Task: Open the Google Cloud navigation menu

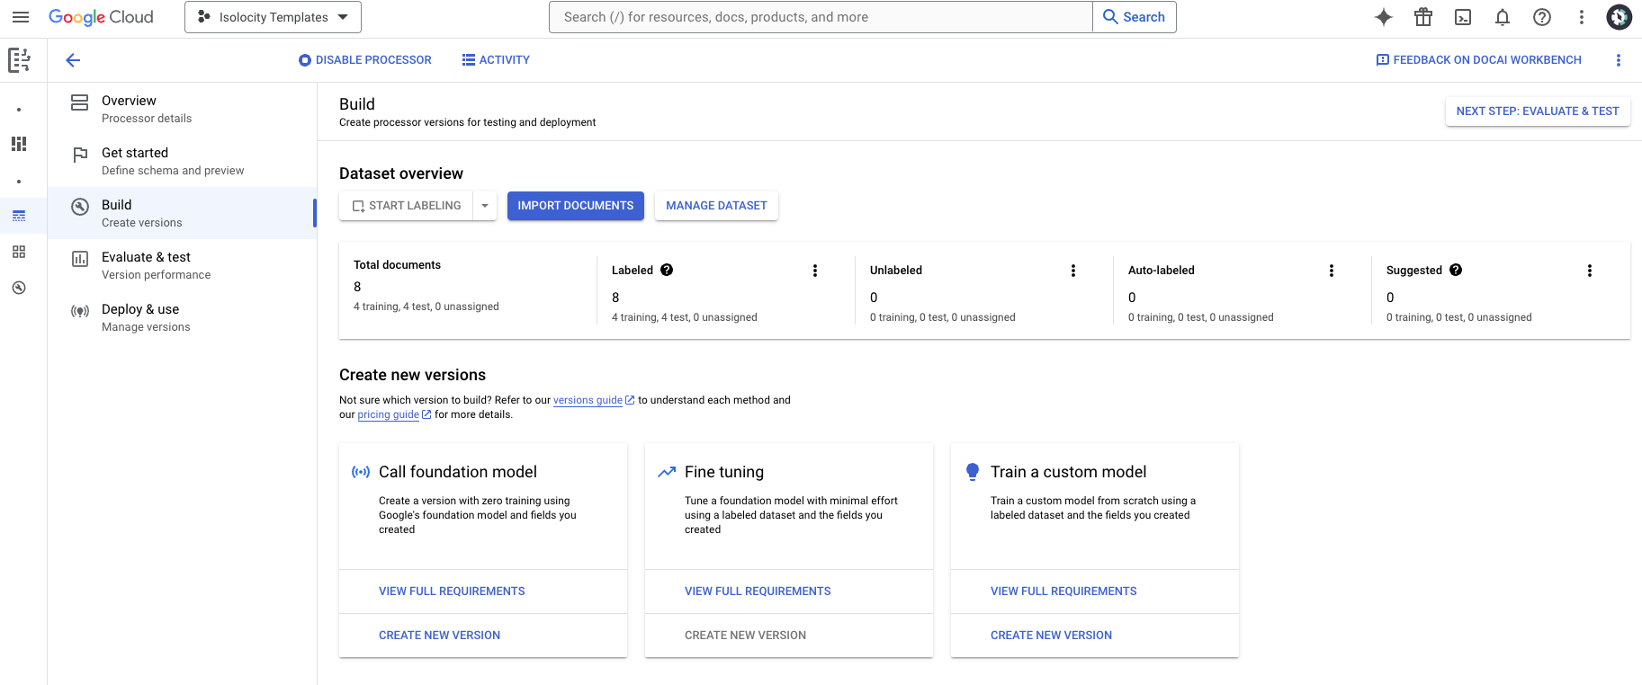Action: coord(21,17)
